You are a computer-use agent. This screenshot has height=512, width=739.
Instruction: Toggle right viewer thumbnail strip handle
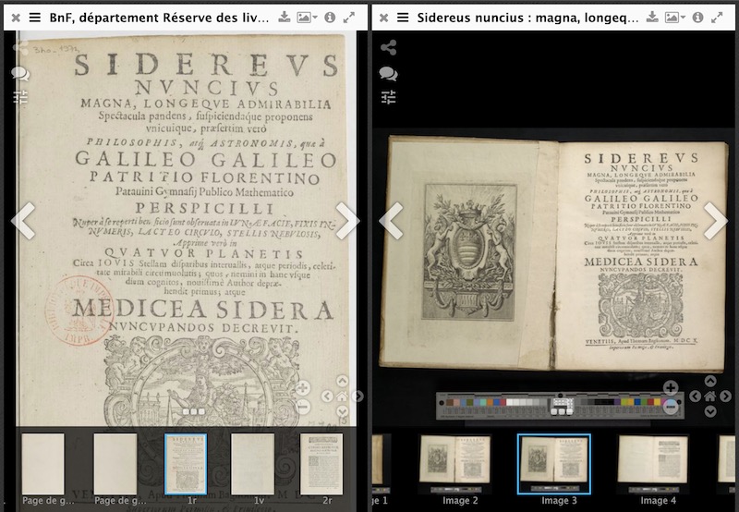coord(562,411)
